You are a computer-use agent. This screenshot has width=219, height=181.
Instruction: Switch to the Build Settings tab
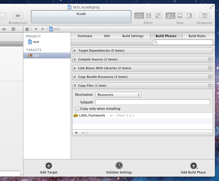pos(133,36)
